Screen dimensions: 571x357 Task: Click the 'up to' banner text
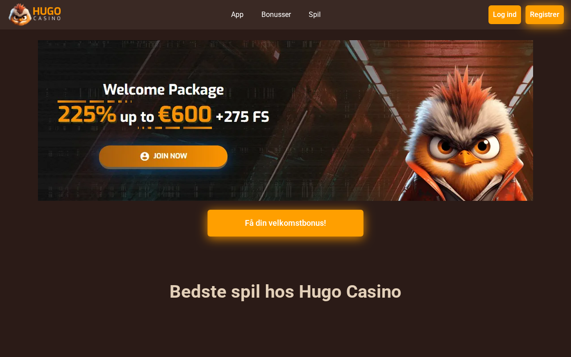(x=137, y=117)
